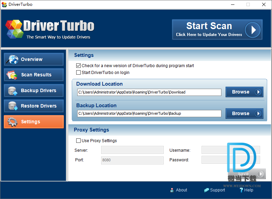The height and width of the screenshot is (199, 272).
Task: Select the Settings section
Action: (34, 122)
